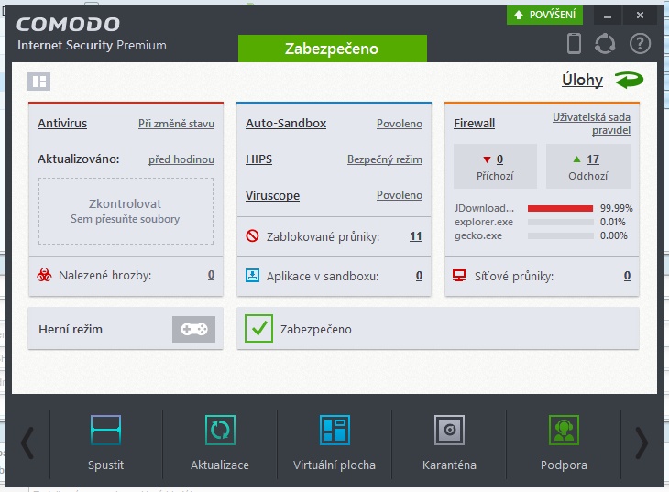The height and width of the screenshot is (492, 669).
Task: Open the Síťové průniky count 0
Action: 627,276
